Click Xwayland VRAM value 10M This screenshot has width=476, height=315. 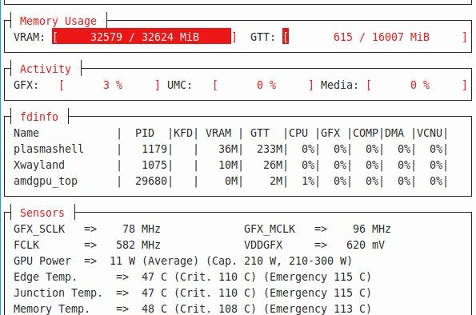tap(228, 165)
